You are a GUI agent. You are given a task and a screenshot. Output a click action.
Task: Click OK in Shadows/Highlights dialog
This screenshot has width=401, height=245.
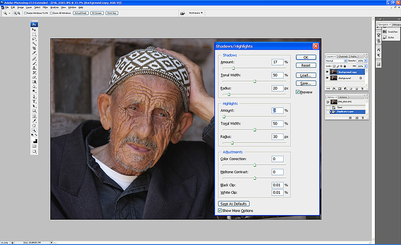pyautogui.click(x=306, y=57)
